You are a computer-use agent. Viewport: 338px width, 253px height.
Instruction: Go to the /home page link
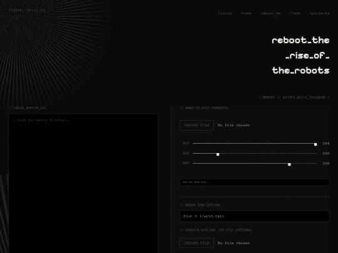pos(246,13)
